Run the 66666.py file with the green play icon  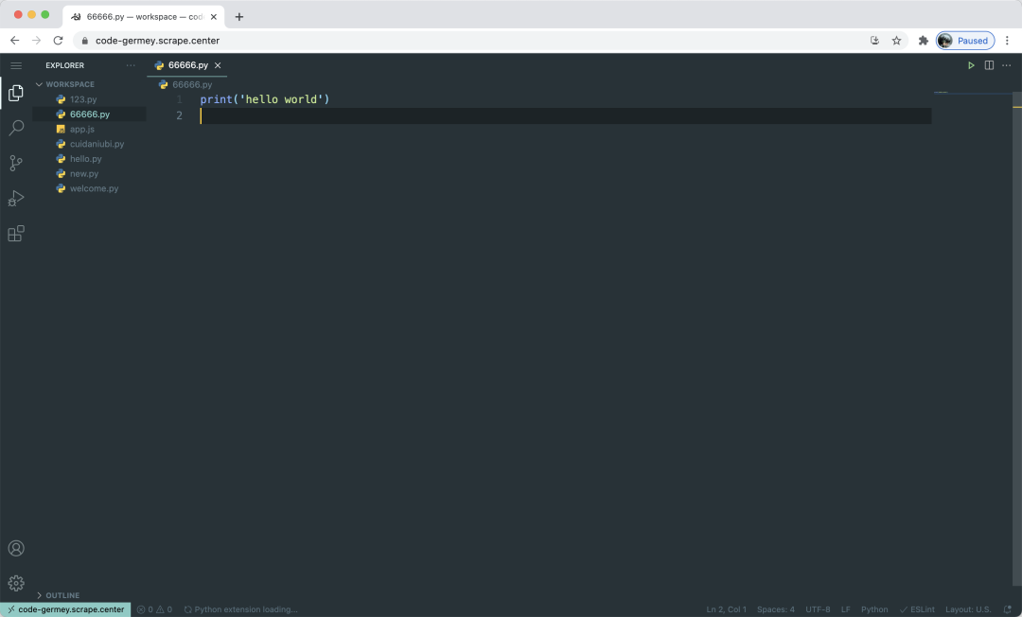[970, 65]
